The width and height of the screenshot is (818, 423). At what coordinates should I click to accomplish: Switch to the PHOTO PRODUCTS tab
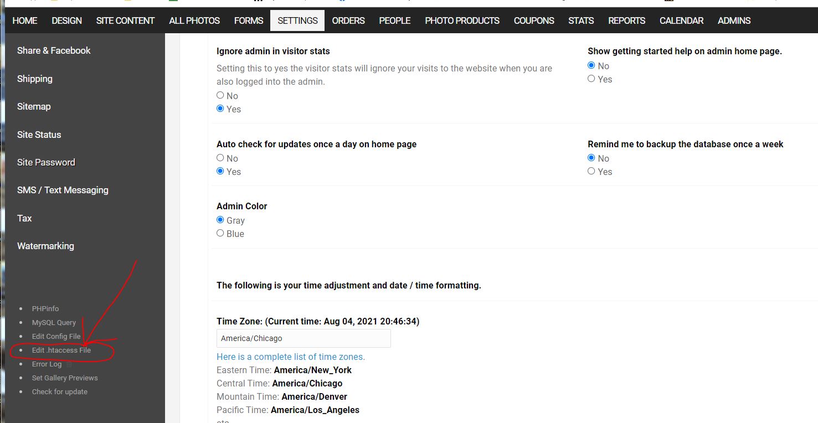pos(462,20)
